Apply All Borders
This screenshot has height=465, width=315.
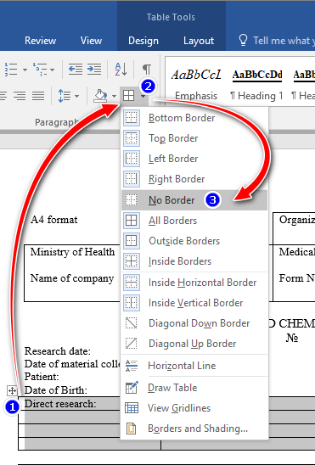pos(194,221)
